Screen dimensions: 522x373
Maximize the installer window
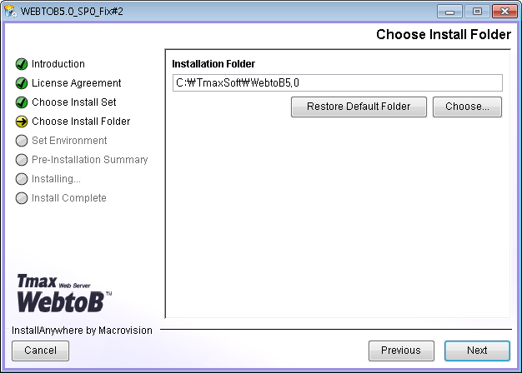[477, 12]
